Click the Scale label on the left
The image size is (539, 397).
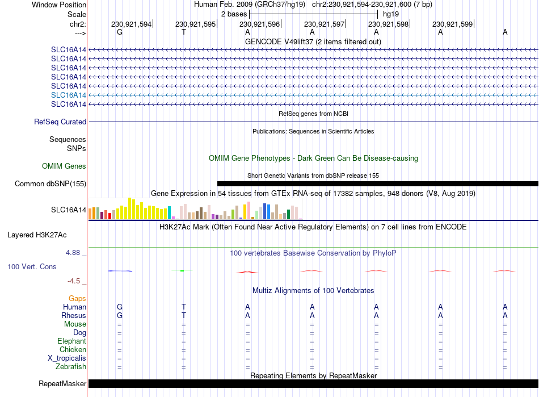77,14
